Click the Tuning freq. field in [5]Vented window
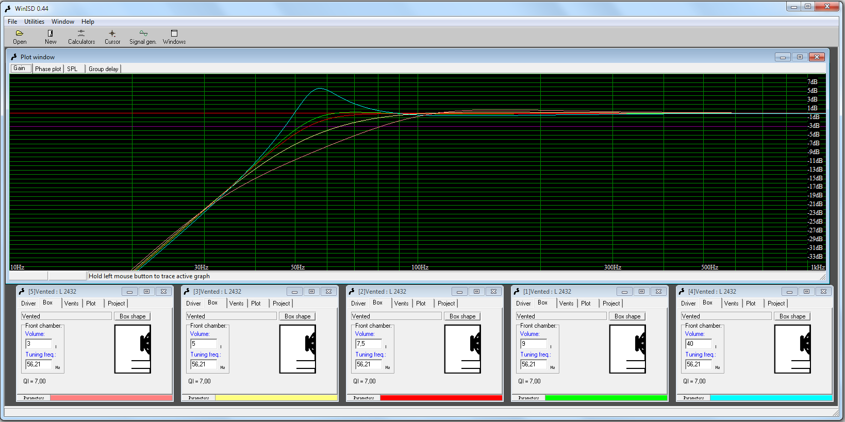Image resolution: width=845 pixels, height=422 pixels. coord(39,364)
